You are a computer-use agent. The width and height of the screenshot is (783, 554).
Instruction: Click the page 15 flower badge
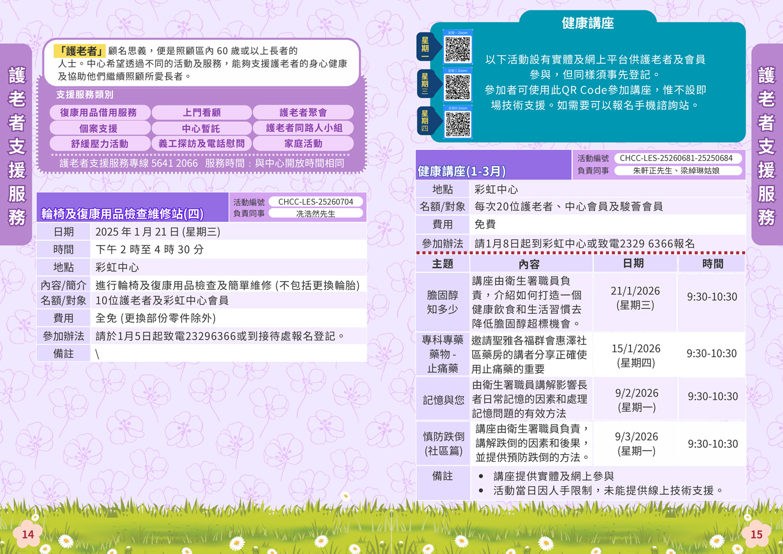coord(756,534)
